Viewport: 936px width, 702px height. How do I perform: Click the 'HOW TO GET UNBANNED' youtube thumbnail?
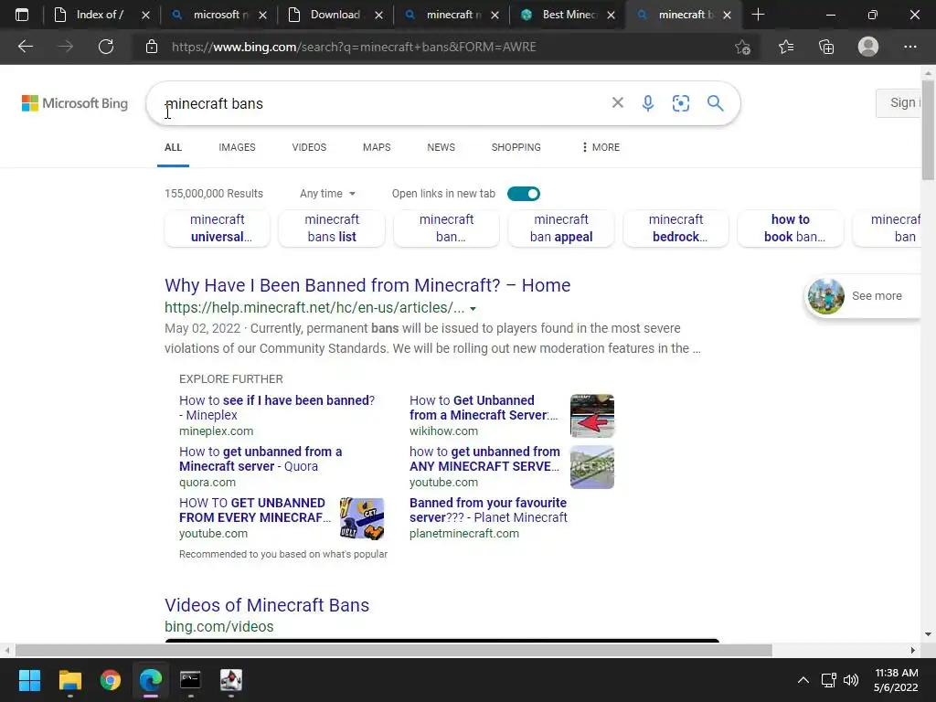click(362, 518)
